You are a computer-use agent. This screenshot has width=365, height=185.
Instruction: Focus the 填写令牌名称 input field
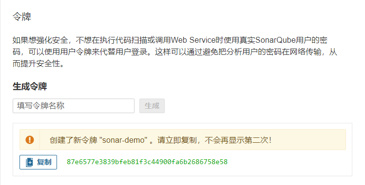pos(74,106)
